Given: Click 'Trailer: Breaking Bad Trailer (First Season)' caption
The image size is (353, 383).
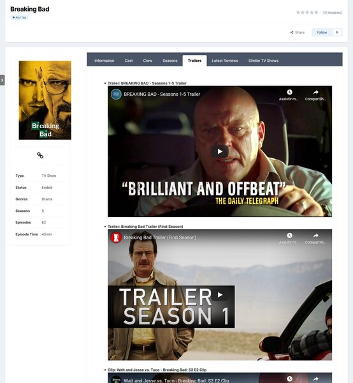Looking at the screenshot, I should tap(145, 227).
